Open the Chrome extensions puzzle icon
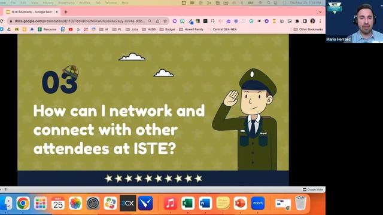 pos(297,21)
